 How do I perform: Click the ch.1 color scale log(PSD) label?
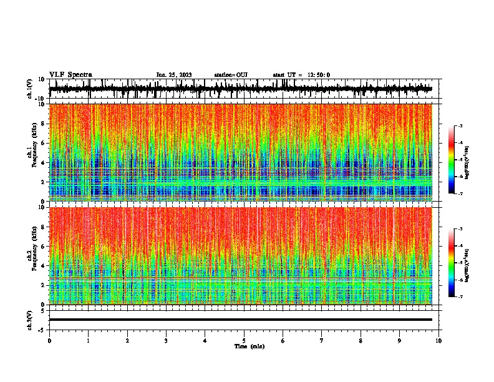tap(467, 162)
